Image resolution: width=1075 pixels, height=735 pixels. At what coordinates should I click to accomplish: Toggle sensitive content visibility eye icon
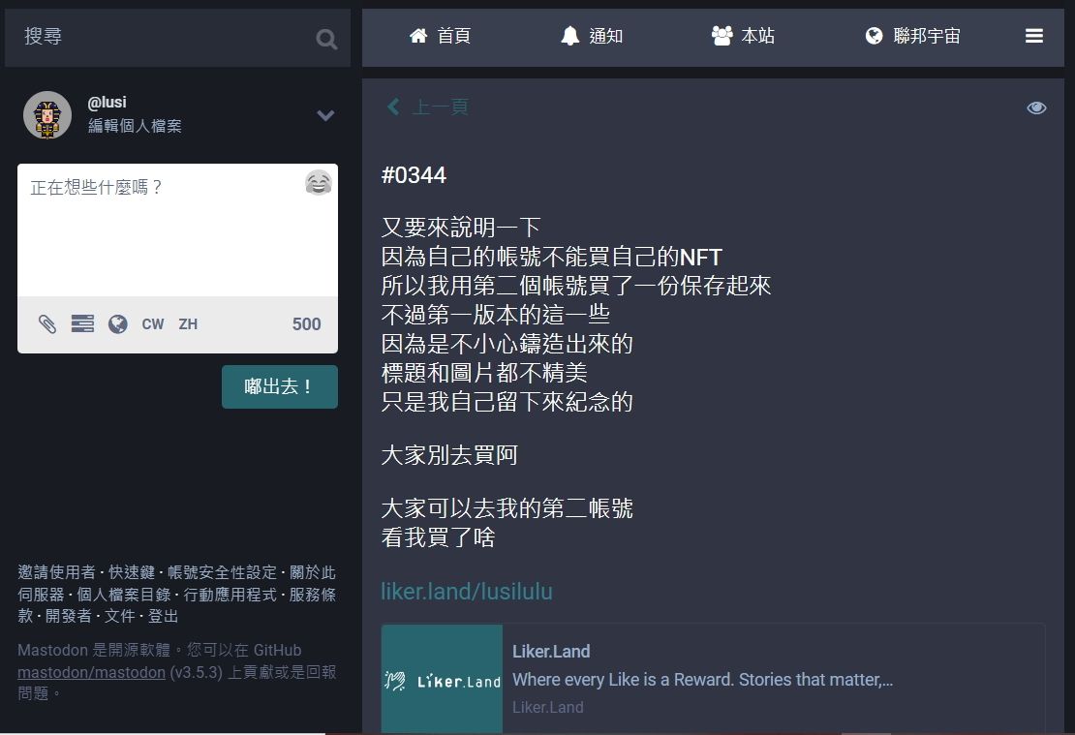coord(1036,107)
